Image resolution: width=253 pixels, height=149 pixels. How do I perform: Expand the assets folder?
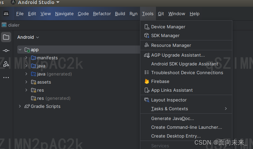[x=26, y=82]
